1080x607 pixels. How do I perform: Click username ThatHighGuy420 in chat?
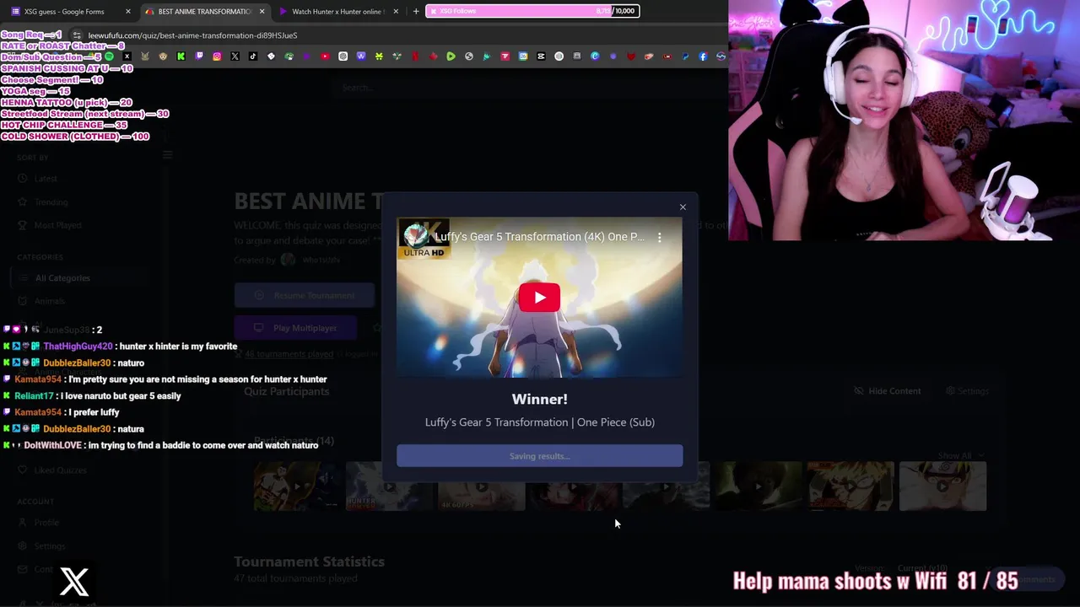click(x=78, y=346)
